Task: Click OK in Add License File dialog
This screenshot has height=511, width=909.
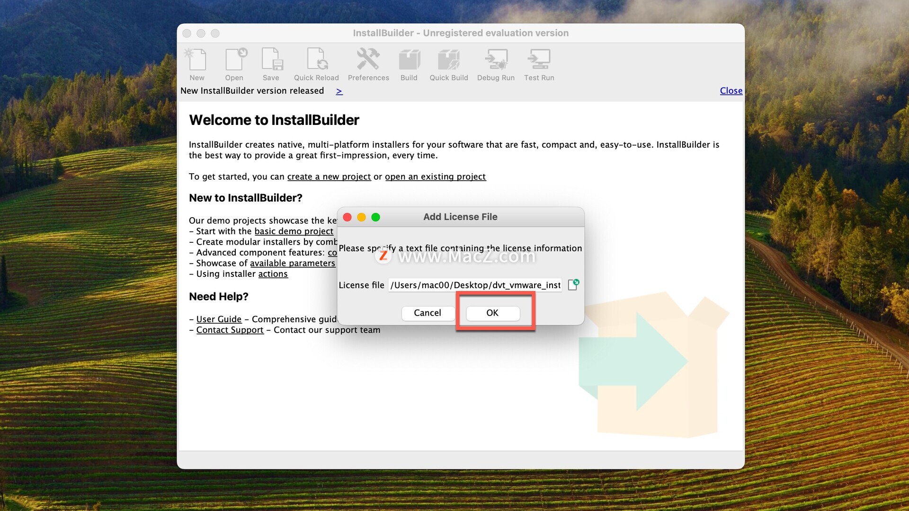Action: [x=492, y=313]
